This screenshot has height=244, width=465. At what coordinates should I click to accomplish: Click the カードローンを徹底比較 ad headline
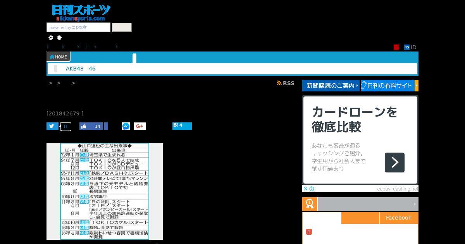[x=355, y=119]
